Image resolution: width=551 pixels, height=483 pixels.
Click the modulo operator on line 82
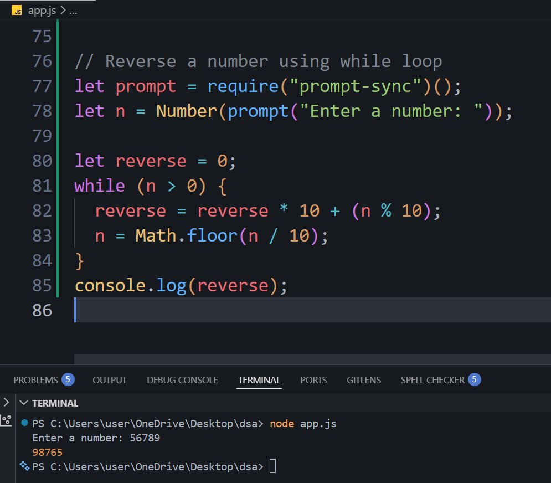pyautogui.click(x=386, y=211)
